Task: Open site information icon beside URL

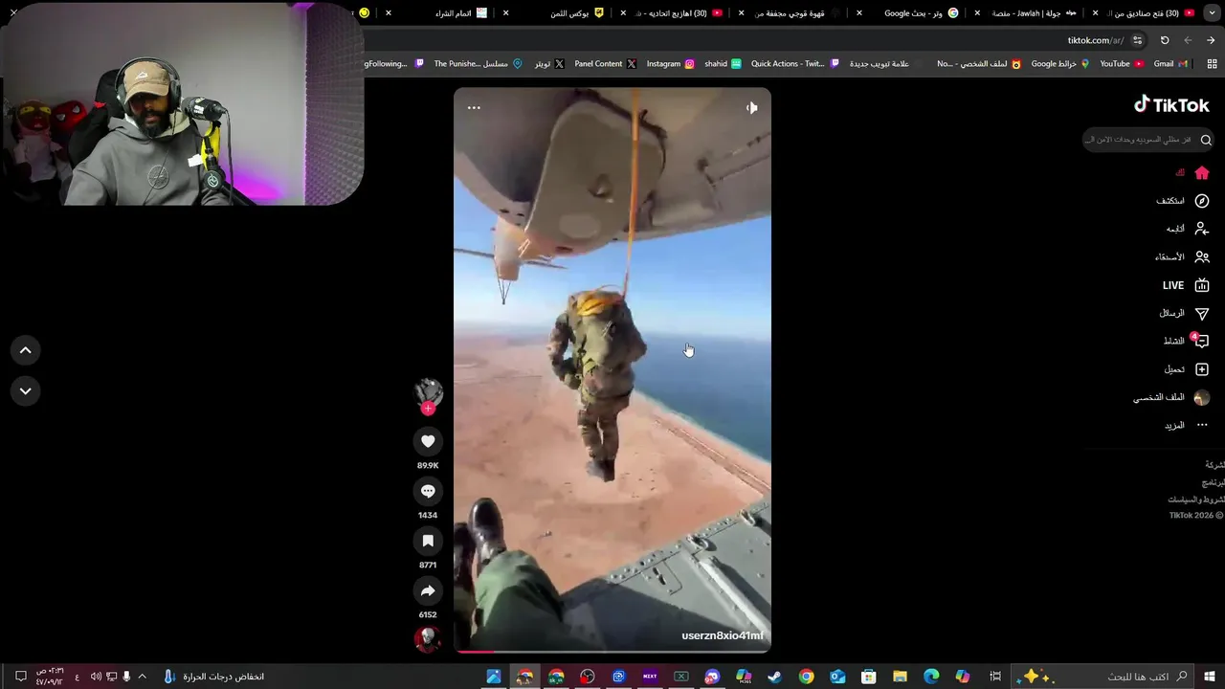Action: coord(1137,40)
